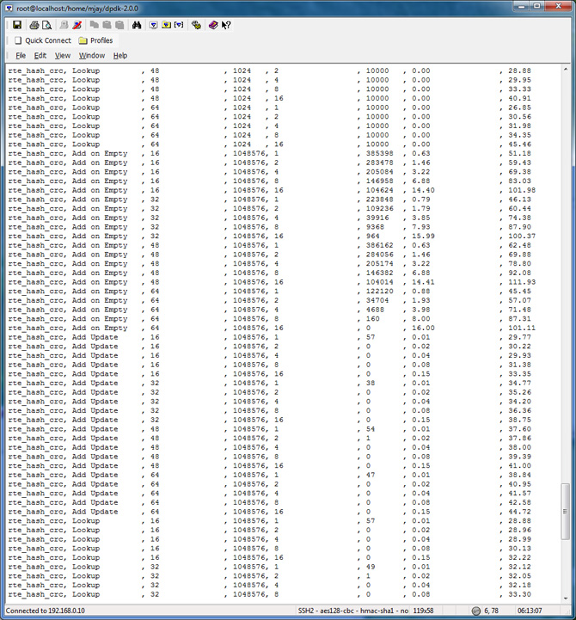Open the Help menu
This screenshot has width=576, height=620.
click(x=120, y=55)
